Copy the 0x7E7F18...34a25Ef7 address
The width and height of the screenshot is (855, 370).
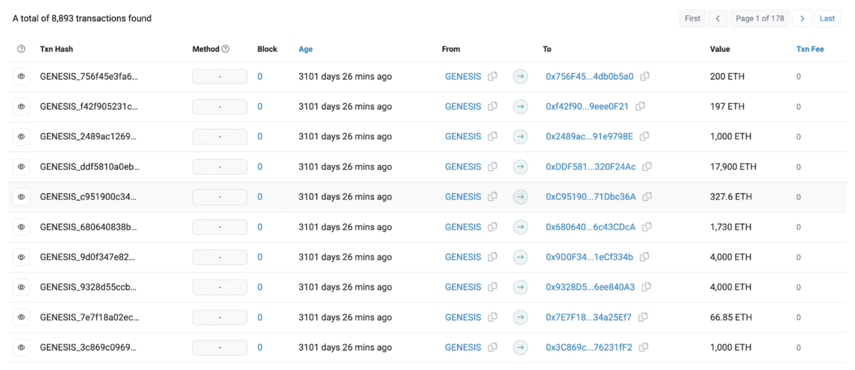[643, 318]
